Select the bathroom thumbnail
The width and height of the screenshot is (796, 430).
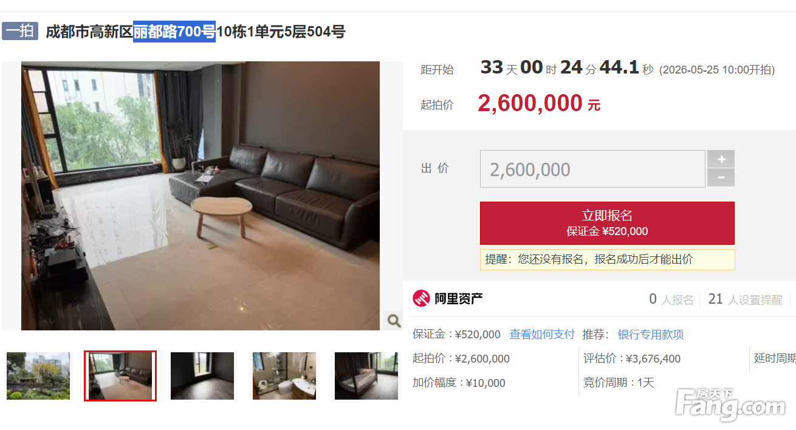pyautogui.click(x=284, y=376)
